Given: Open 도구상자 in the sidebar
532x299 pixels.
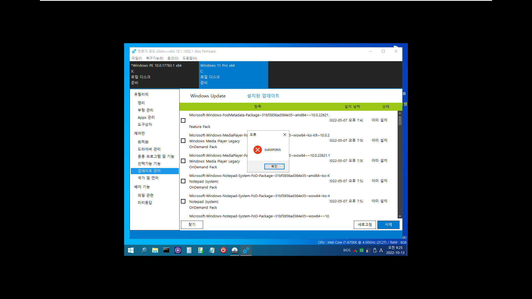Looking at the screenshot, I should click(x=145, y=125).
